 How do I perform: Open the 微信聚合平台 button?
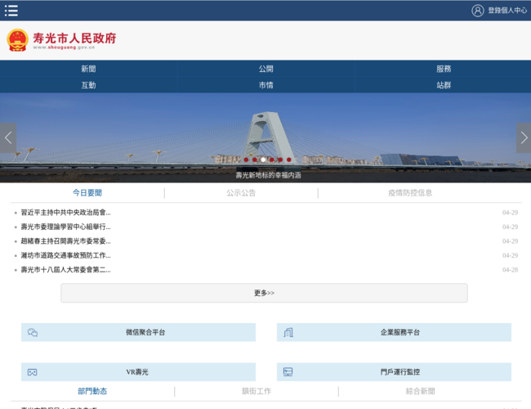(x=138, y=332)
